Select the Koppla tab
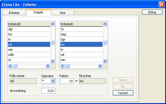The width and height of the screenshot is (166, 104). pos(39,12)
